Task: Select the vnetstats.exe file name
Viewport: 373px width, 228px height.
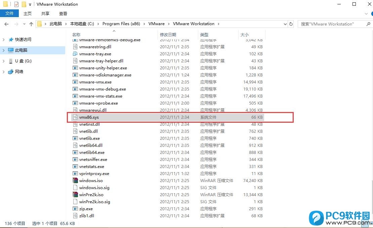Action: [92, 167]
